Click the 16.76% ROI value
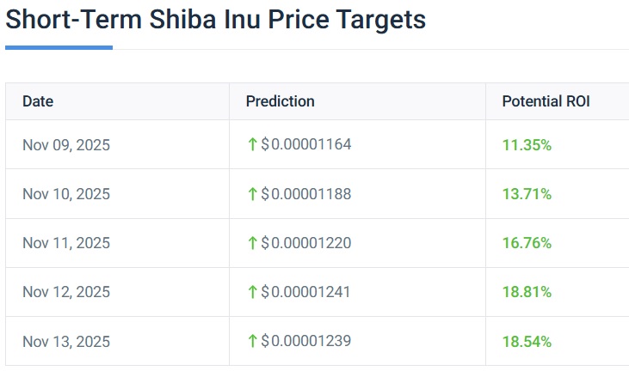Image resolution: width=629 pixels, height=383 pixels. (x=527, y=243)
